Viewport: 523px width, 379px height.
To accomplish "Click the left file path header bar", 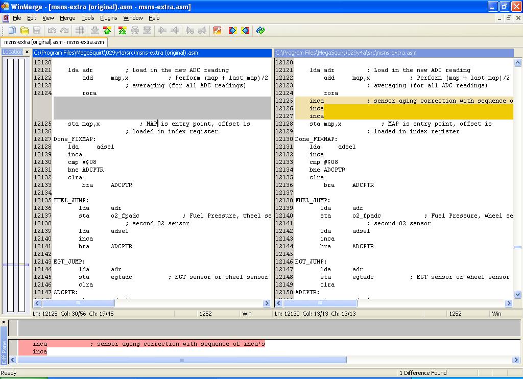I will [x=152, y=53].
